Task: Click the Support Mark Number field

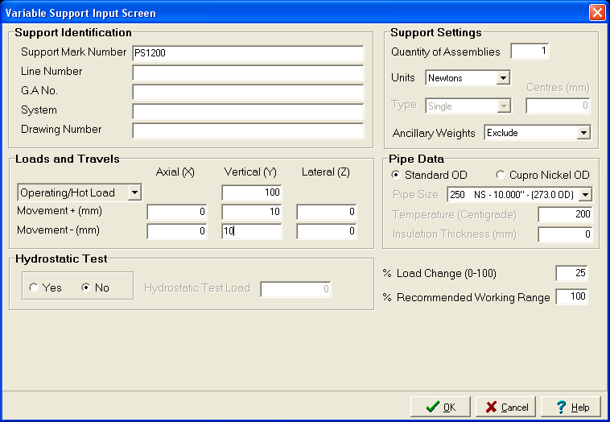Action: tap(248, 53)
